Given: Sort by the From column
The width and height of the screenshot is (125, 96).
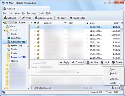Looking at the screenshot, I should pyautogui.click(x=70, y=23).
